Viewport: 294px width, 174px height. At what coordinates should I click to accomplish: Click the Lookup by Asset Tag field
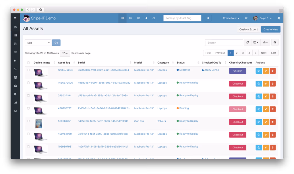pyautogui.click(x=182, y=18)
